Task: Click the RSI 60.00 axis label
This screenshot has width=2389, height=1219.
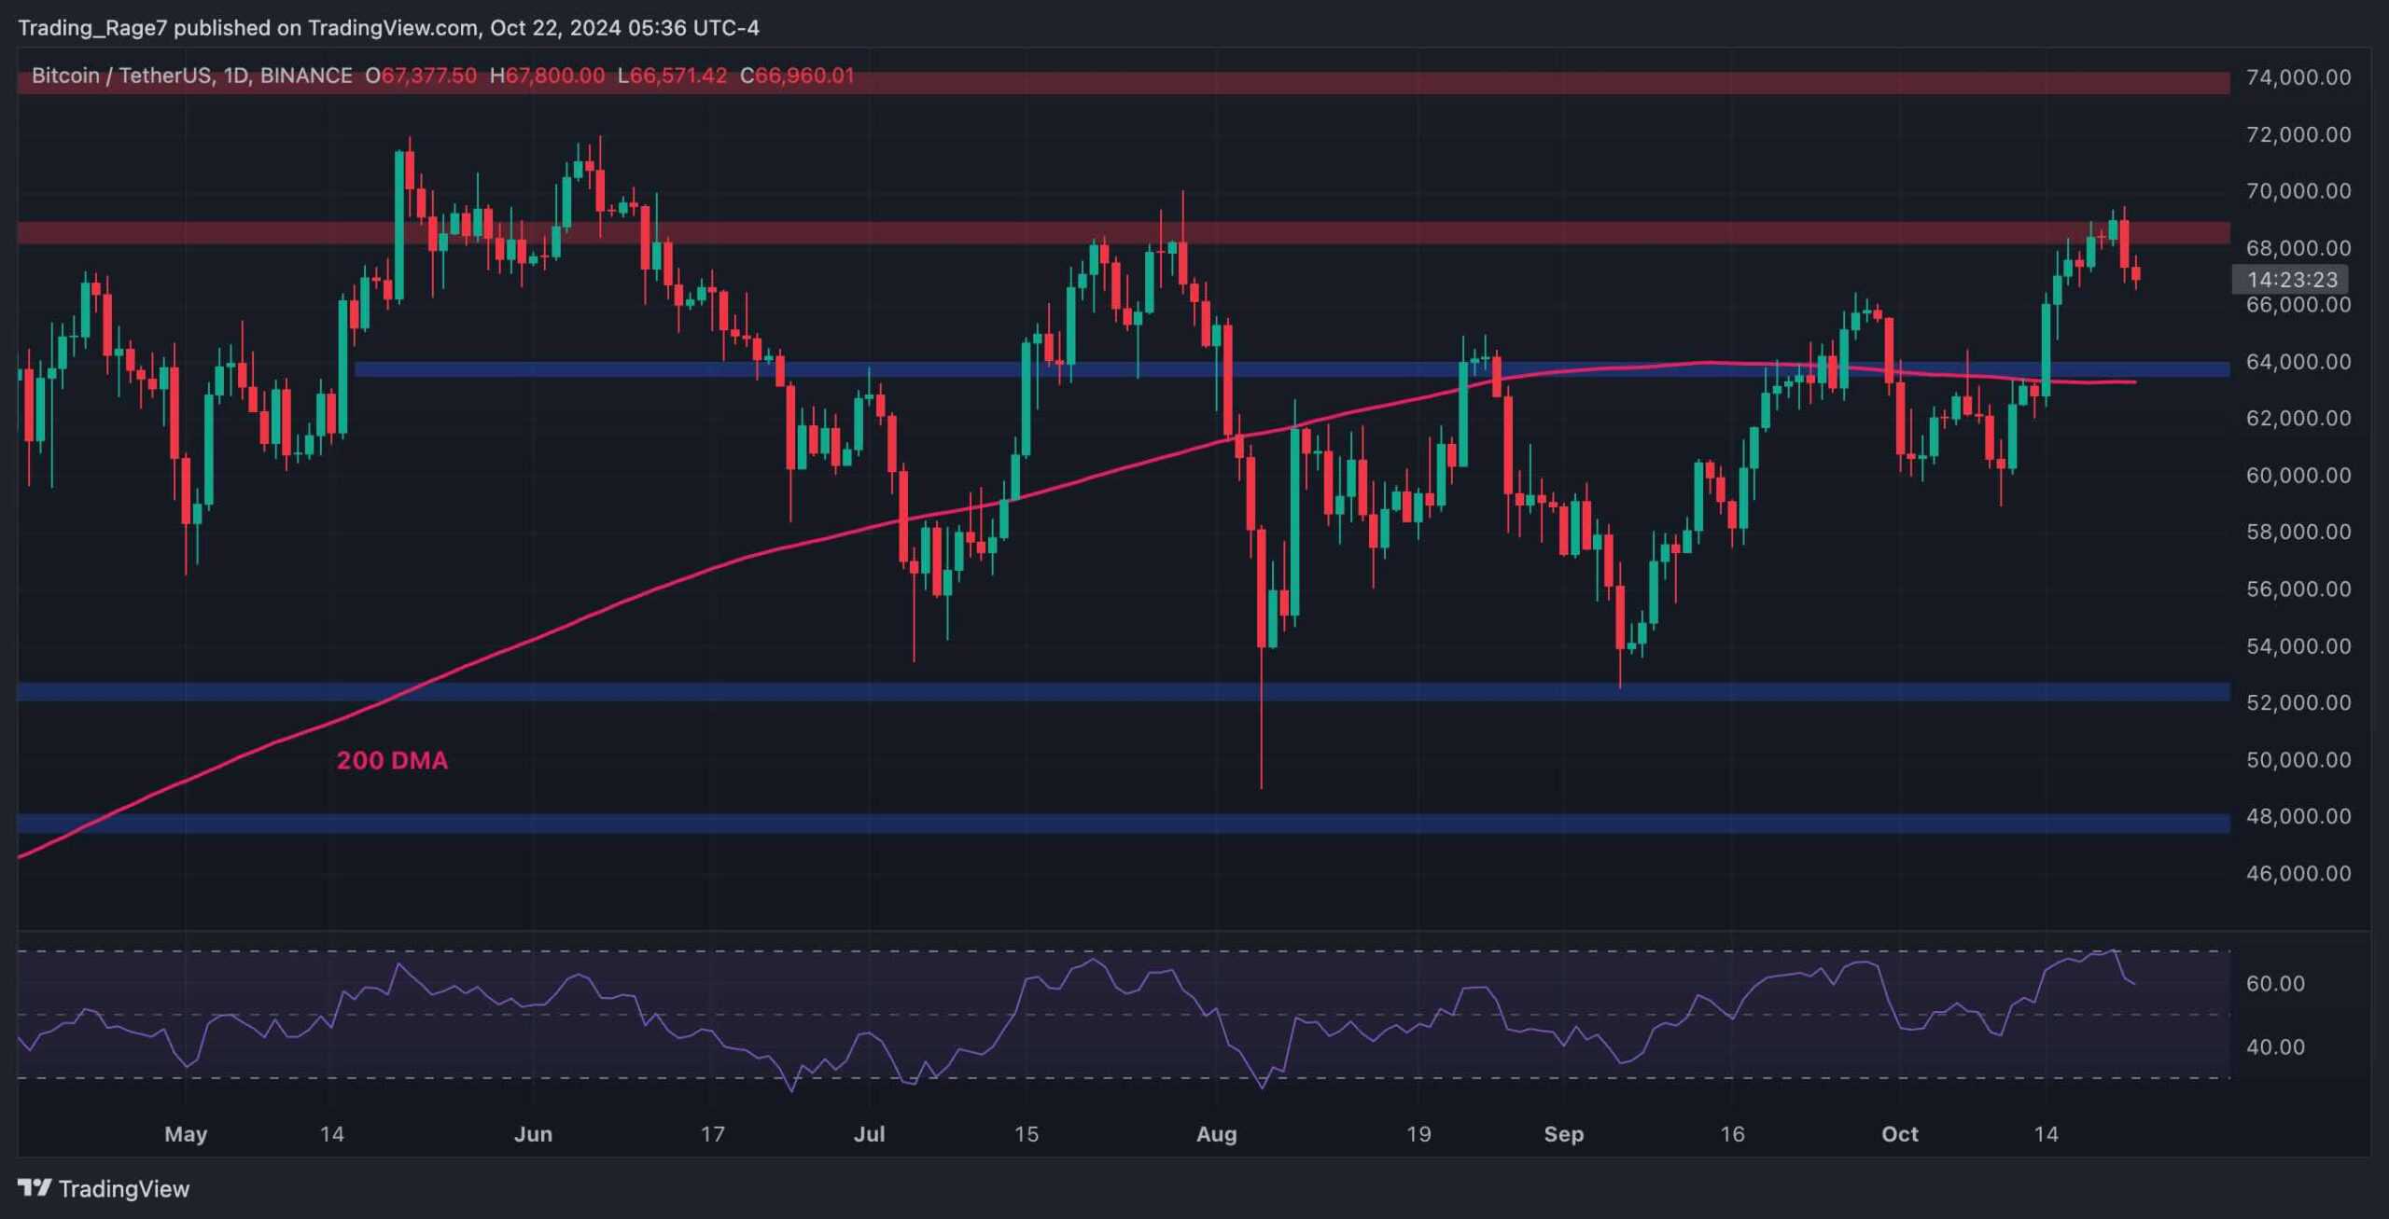Action: [2275, 984]
